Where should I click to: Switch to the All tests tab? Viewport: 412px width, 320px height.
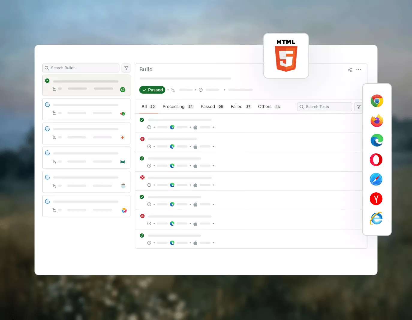tap(148, 107)
